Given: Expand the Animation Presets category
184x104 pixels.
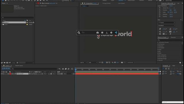Looking at the screenshot, I should tap(158, 42).
